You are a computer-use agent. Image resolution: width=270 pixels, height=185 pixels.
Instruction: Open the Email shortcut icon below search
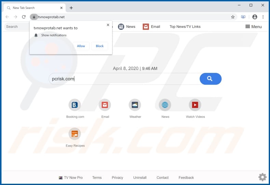click(x=105, y=105)
